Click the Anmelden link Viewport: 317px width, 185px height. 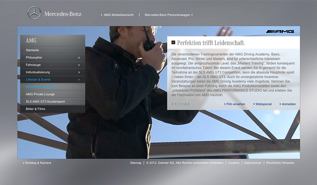(288, 104)
